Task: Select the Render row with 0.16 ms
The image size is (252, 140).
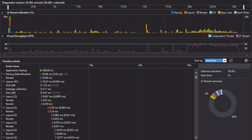Action: (98, 111)
